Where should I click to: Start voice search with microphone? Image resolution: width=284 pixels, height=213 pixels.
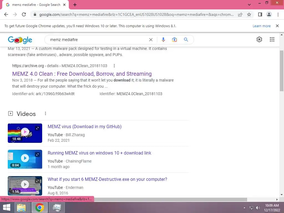pos(163,40)
